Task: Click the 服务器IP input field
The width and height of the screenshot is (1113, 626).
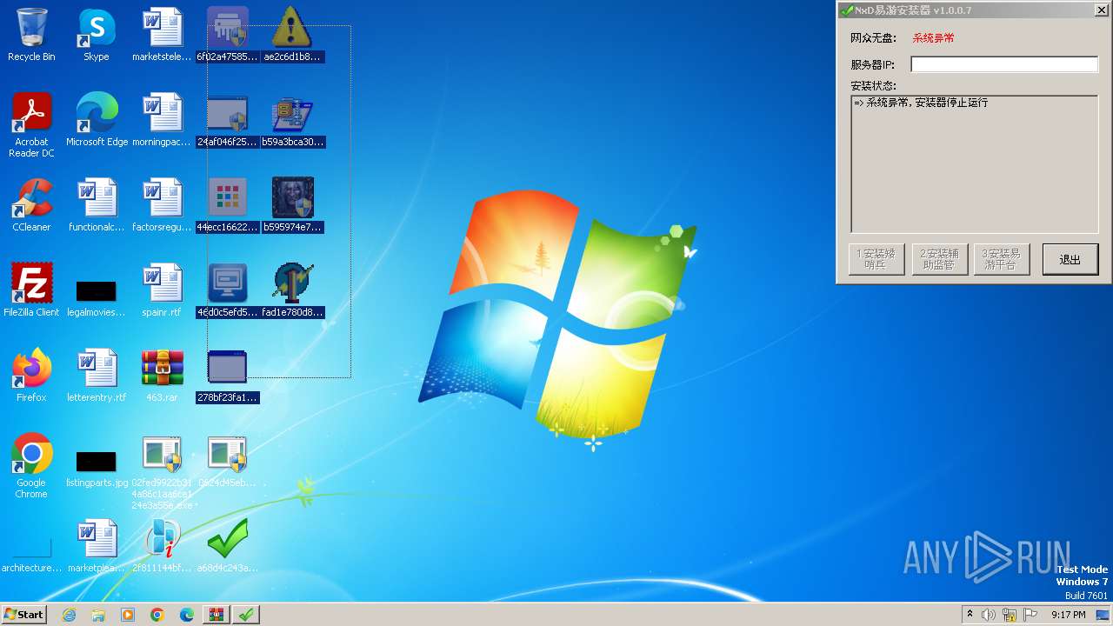Action: click(1004, 64)
